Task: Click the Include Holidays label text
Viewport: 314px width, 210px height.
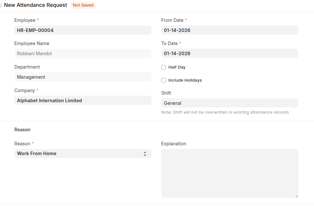Action: coord(185,80)
